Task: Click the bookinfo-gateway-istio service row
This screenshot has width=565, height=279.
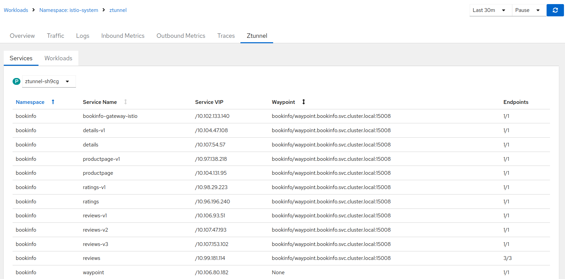Action: pos(110,116)
